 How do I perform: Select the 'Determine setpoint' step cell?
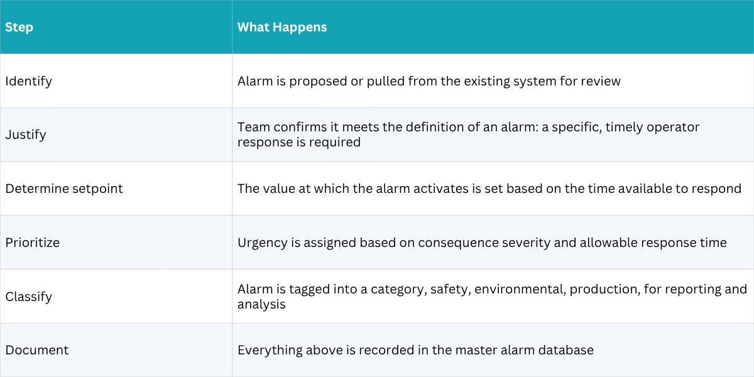(x=116, y=188)
